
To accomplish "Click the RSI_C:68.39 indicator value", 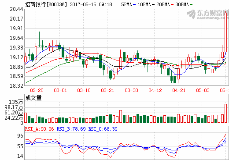I will [x=103, y=129].
